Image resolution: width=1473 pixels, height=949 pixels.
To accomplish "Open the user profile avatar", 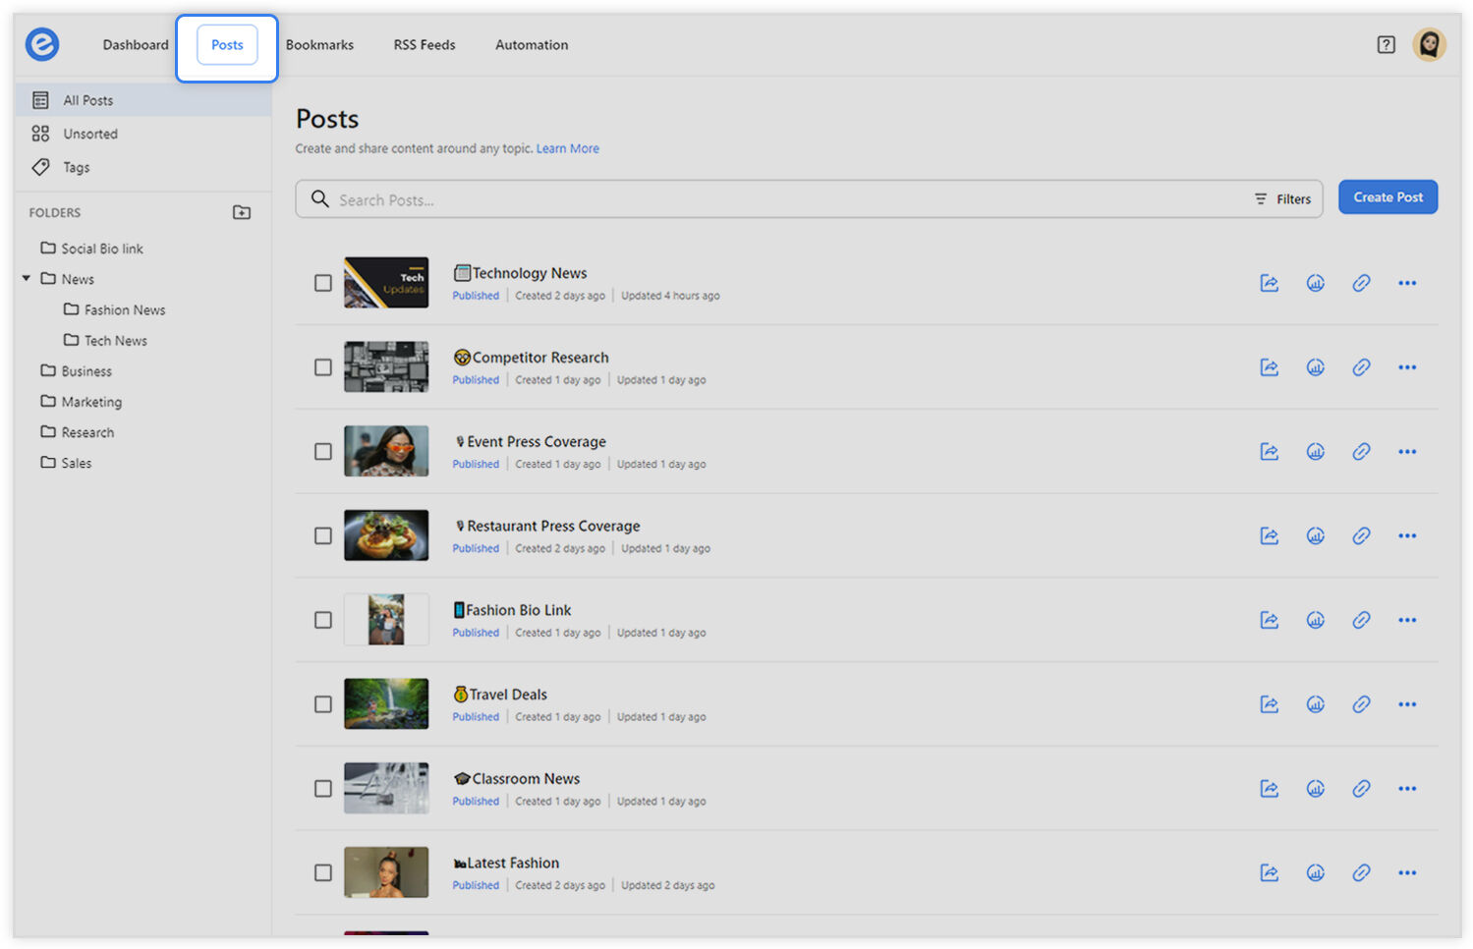I will (x=1429, y=44).
